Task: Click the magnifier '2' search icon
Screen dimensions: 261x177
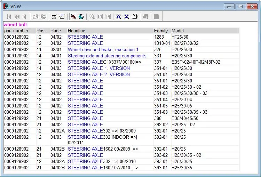Action: coord(127,17)
